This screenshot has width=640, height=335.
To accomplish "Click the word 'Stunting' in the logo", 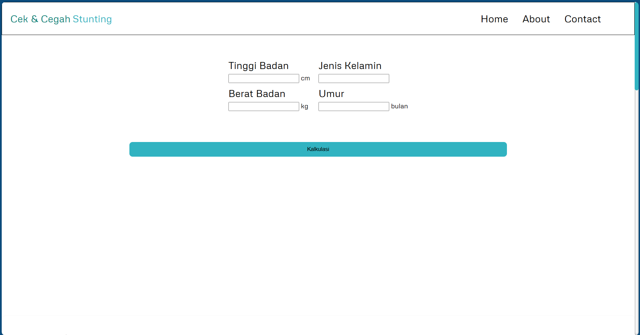I will (92, 19).
